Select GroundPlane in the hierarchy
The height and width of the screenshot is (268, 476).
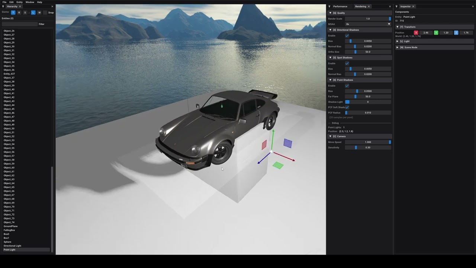click(x=26, y=226)
